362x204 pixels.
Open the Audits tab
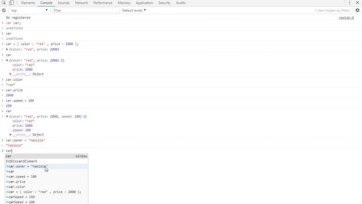pyautogui.click(x=180, y=3)
